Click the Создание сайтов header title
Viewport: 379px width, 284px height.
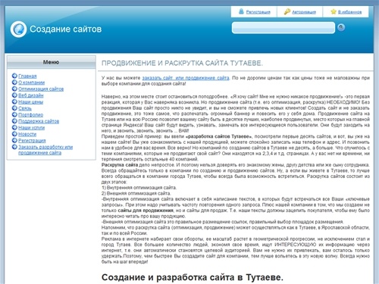[x=66, y=29]
